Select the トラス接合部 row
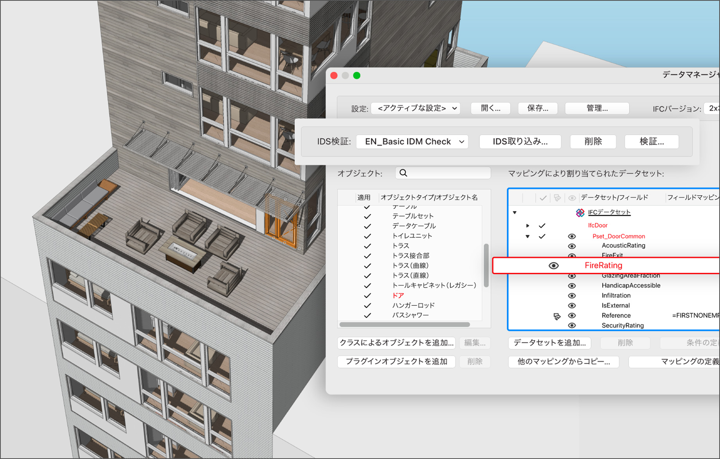This screenshot has height=459, width=720. [410, 256]
